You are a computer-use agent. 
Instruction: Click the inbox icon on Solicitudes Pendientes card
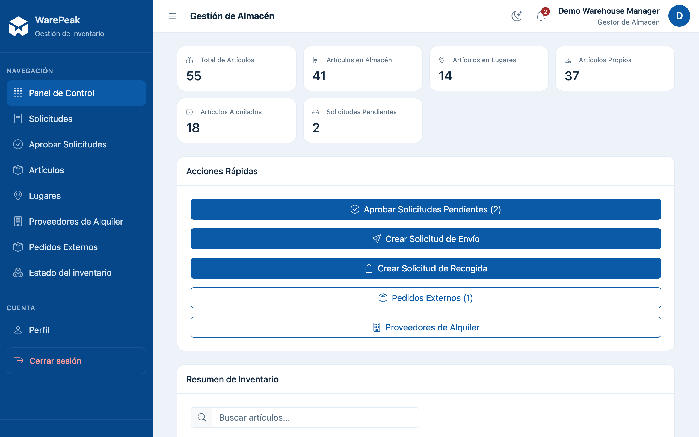pyautogui.click(x=316, y=112)
